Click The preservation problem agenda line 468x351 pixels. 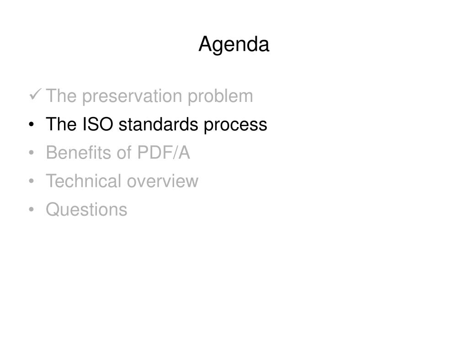(149, 96)
